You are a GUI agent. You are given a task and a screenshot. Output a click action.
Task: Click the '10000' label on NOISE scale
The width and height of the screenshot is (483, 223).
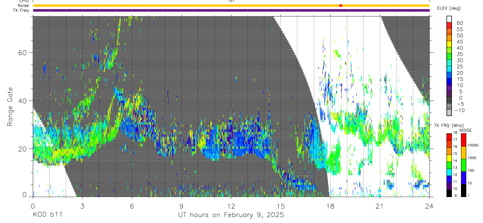tap(473, 145)
